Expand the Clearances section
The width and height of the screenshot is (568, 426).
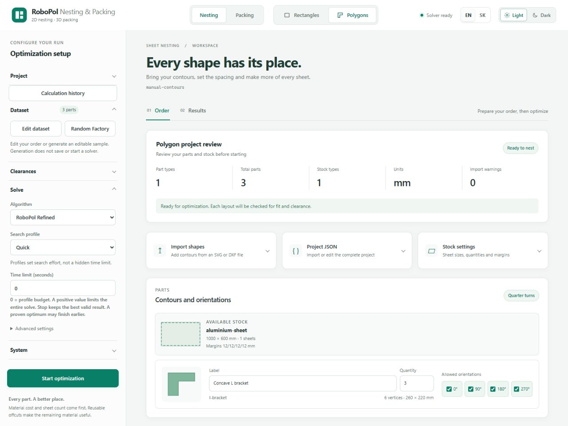pos(63,171)
